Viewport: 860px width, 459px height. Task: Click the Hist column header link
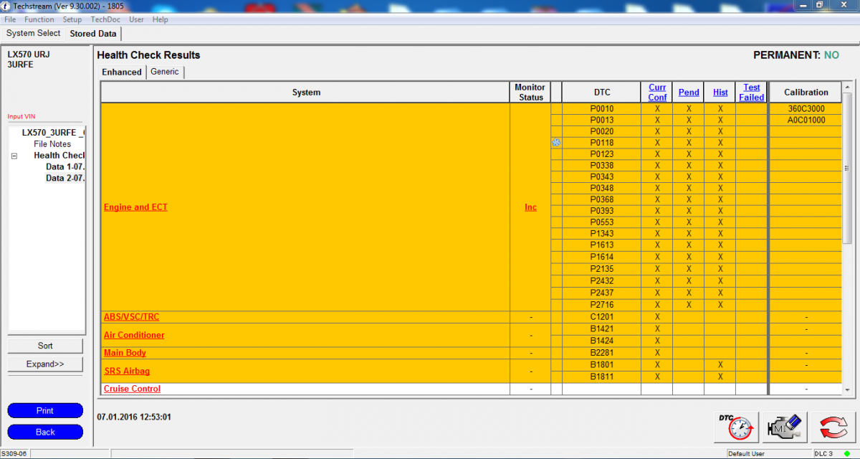720,93
